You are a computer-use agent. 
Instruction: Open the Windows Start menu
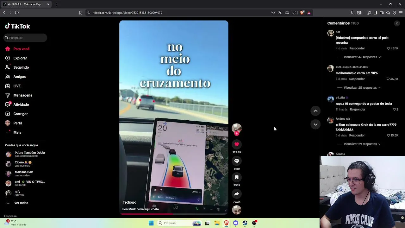coord(151,223)
